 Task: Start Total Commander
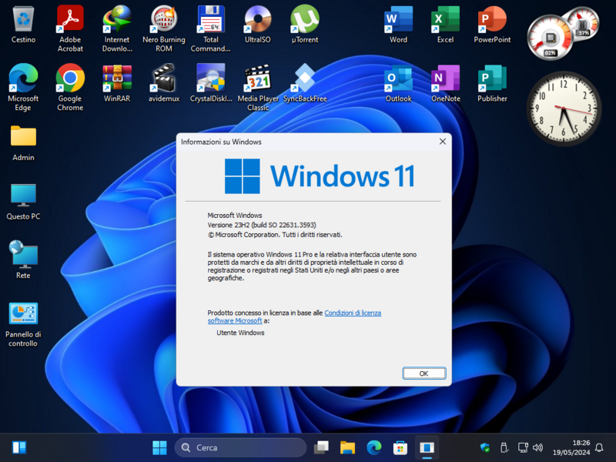(x=209, y=19)
